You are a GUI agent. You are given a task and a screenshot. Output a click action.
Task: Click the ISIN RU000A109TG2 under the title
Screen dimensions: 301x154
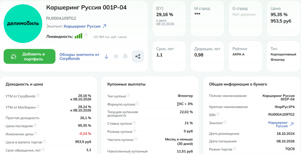pyautogui.click(x=61, y=18)
